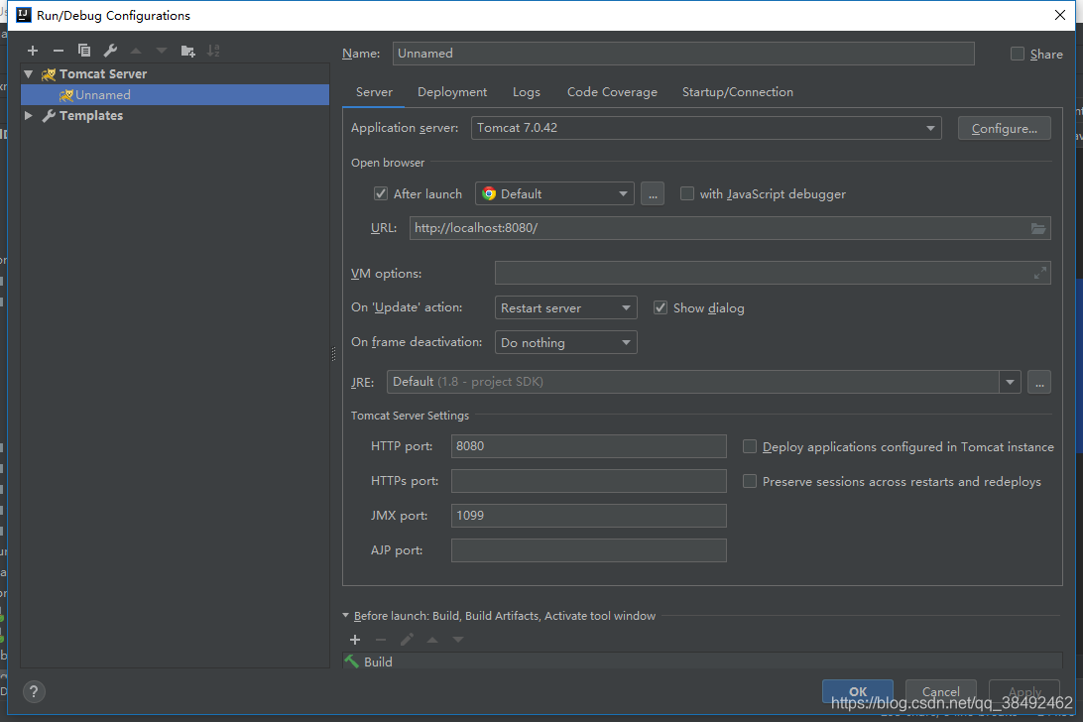This screenshot has height=722, width=1083.
Task: Open On 'Update' action dropdown
Action: point(565,308)
